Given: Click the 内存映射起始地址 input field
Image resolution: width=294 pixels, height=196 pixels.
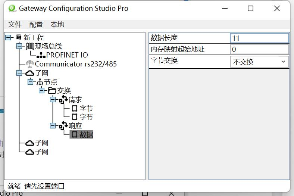Looking at the screenshot, I should point(260,49).
